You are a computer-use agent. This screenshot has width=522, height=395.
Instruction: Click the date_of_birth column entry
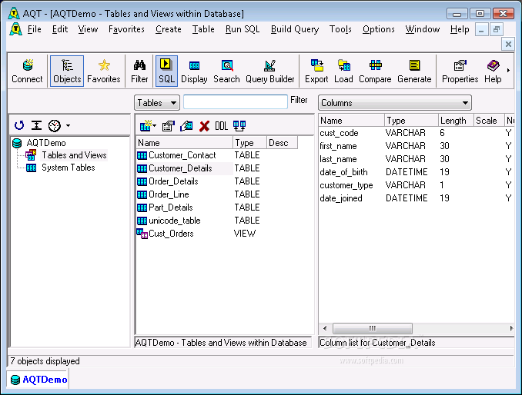tap(343, 172)
